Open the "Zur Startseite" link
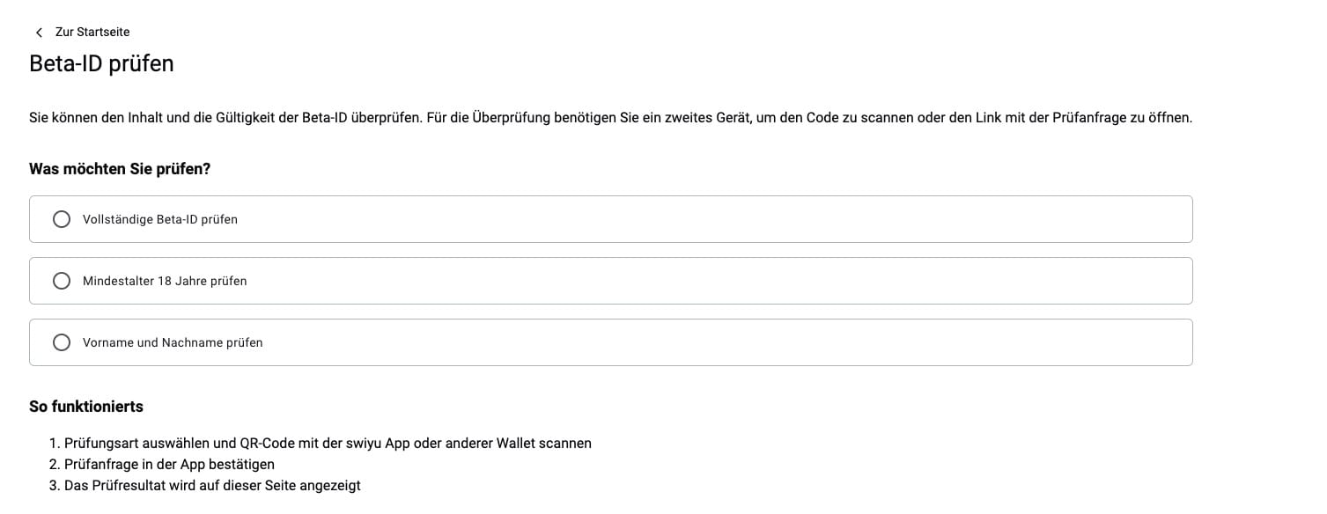1327x514 pixels. click(x=92, y=33)
